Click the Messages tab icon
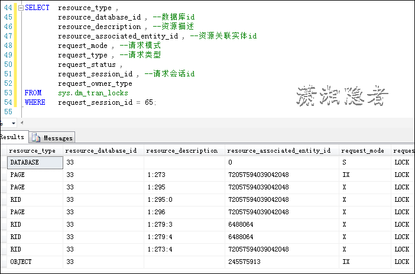 click(x=36, y=137)
